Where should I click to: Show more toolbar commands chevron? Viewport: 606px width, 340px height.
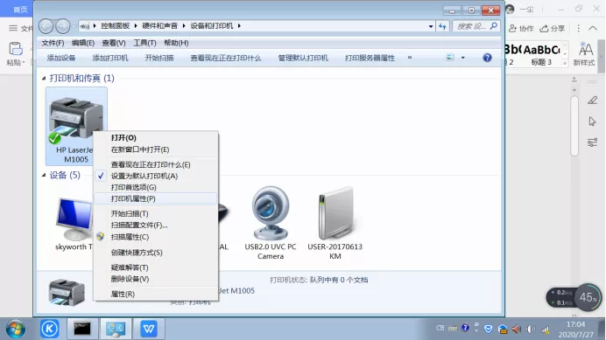coord(410,58)
